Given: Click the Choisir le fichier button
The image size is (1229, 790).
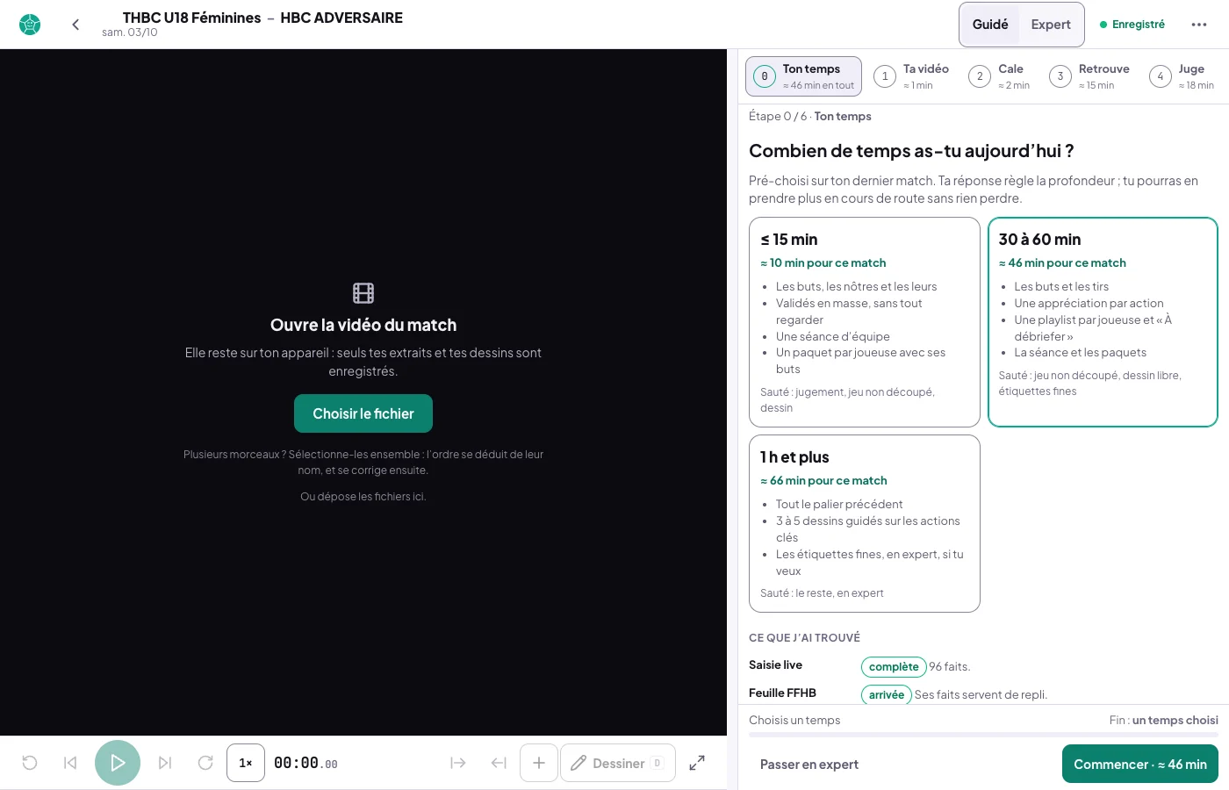Looking at the screenshot, I should pyautogui.click(x=363, y=413).
